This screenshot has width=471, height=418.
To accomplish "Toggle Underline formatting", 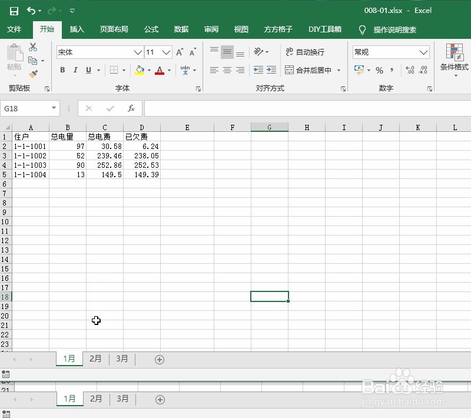I will 88,70.
